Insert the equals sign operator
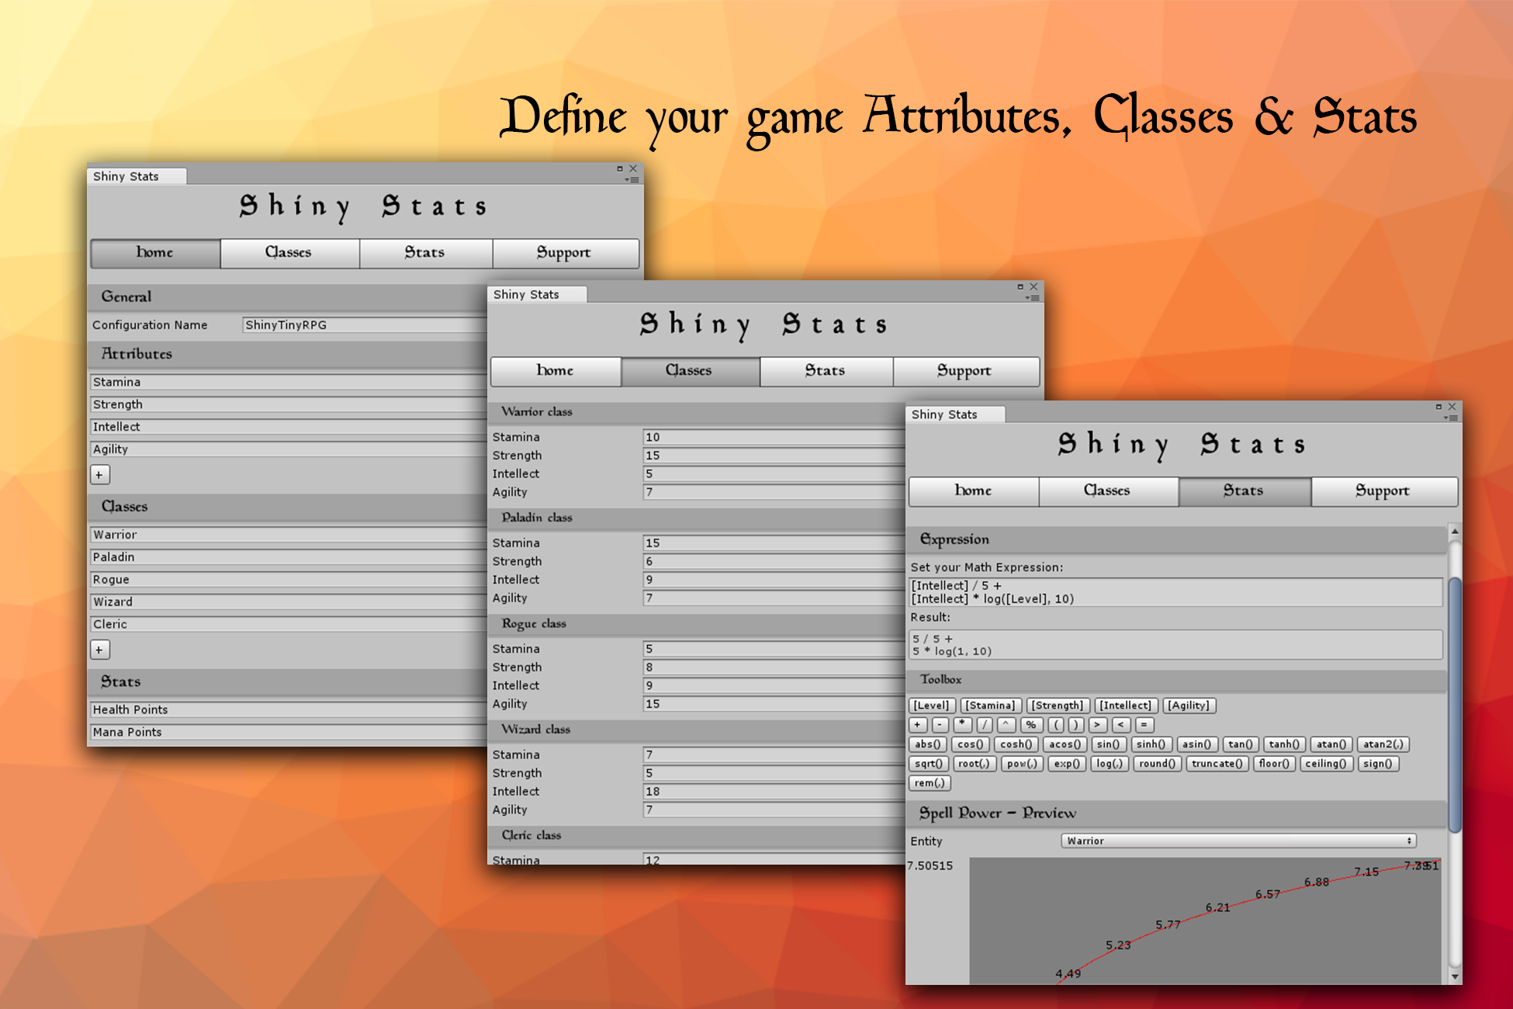1513x1009 pixels. 1144,725
